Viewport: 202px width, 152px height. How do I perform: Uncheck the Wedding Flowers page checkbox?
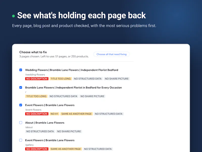point(21,70)
